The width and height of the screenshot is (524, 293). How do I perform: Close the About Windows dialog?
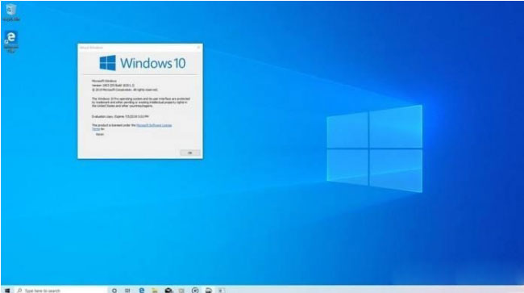pyautogui.click(x=198, y=48)
